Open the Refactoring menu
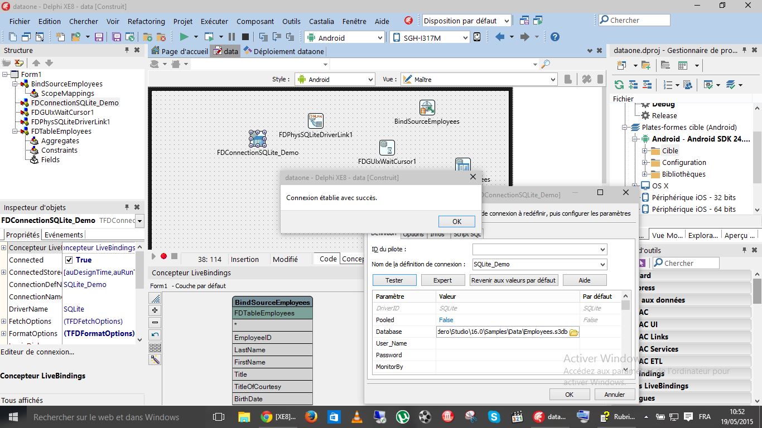Viewport: 762px width, 428px height. point(146,21)
